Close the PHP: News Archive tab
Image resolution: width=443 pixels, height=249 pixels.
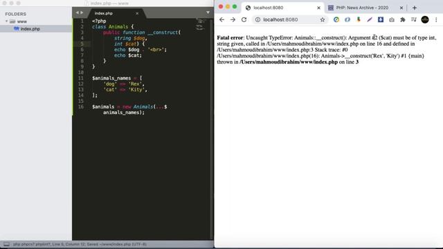(x=401, y=8)
